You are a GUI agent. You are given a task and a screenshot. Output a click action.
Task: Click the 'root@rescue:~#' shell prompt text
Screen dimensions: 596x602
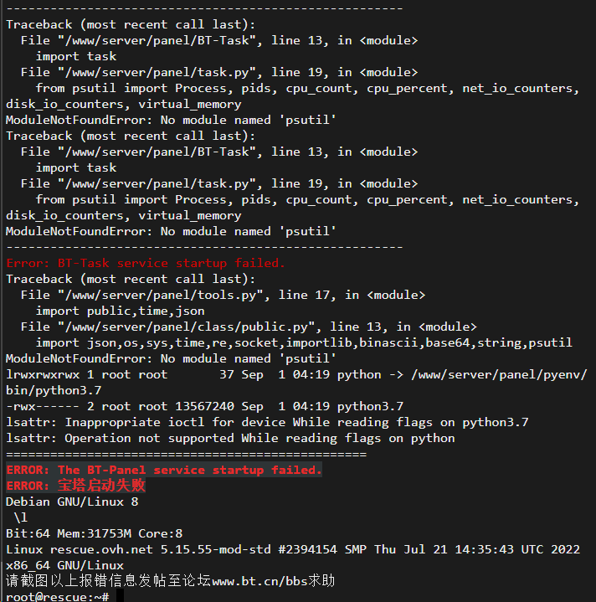tap(58, 596)
